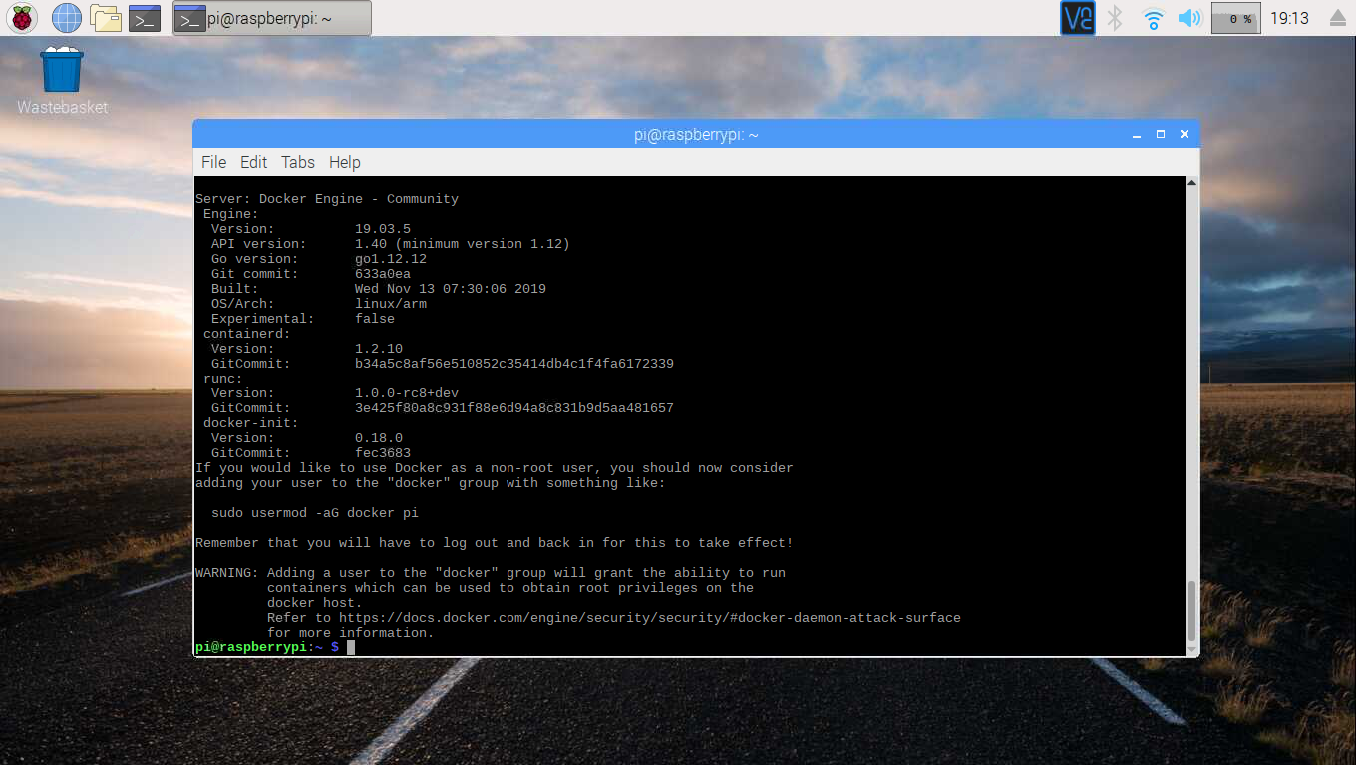Click the terminal vertical scrollbar thumb
The width and height of the screenshot is (1356, 765).
click(1192, 611)
